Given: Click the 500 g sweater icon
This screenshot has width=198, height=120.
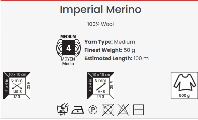Looking at the screenshot, I should (x=184, y=85).
